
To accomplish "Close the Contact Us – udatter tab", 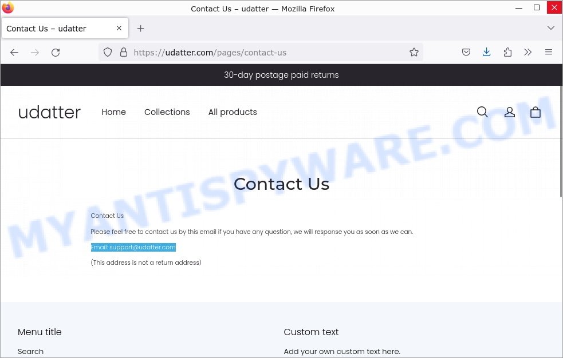I will coord(119,28).
